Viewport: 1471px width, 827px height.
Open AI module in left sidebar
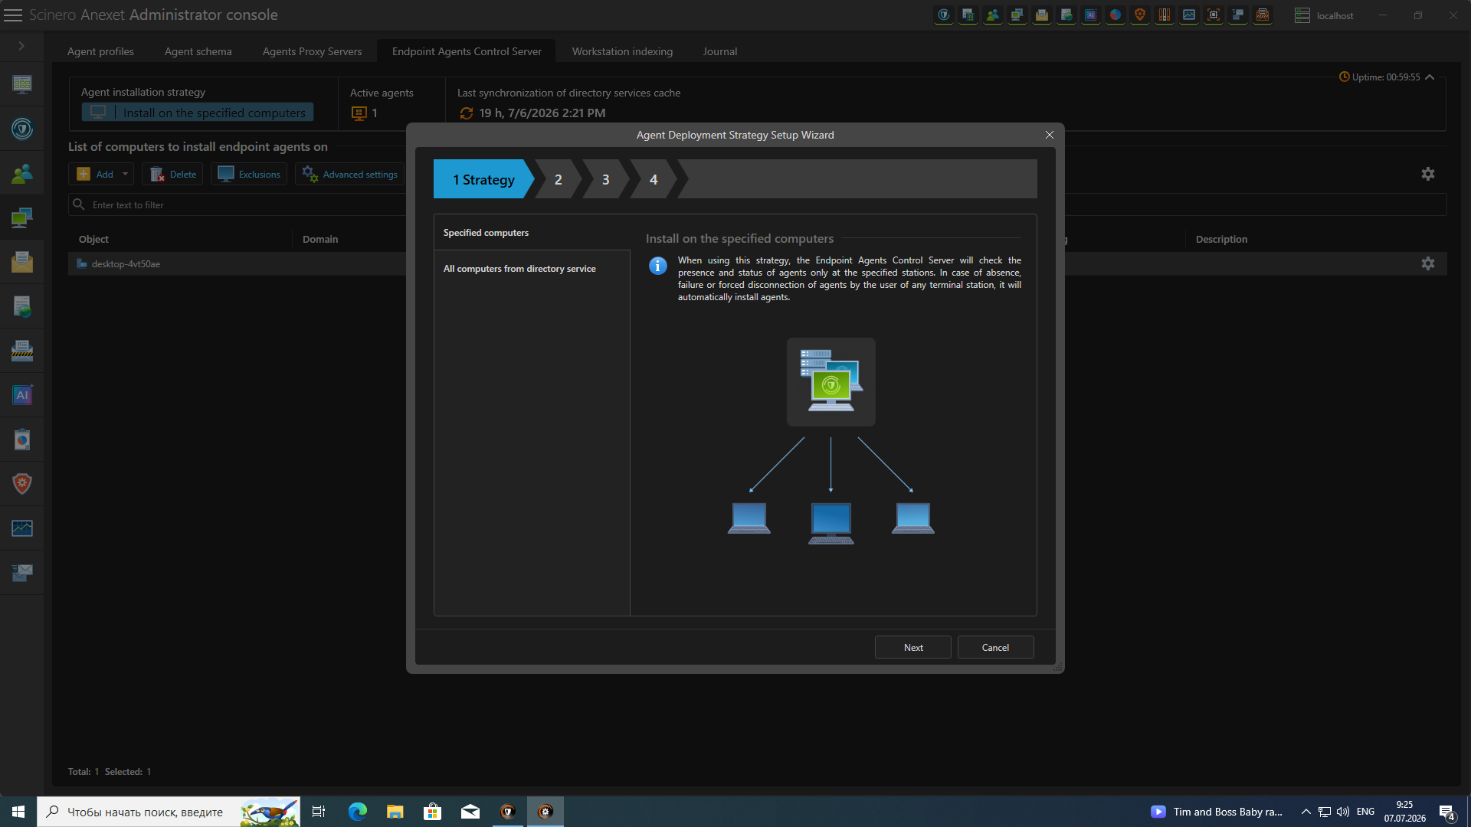(22, 396)
